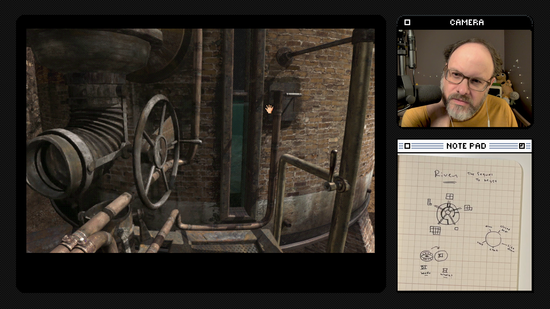Click the Note Pad left square icon

coord(407,146)
